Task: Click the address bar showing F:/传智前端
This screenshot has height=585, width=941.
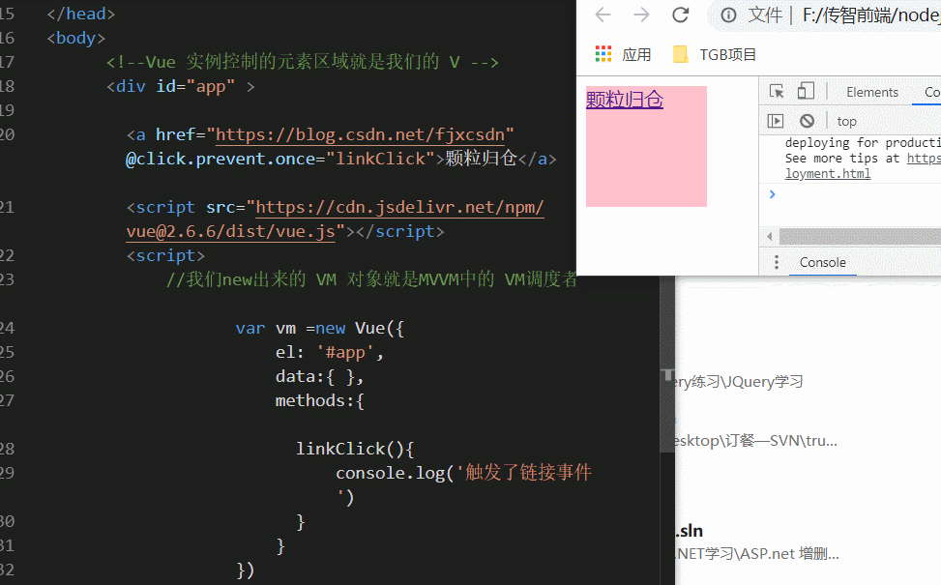Action: point(870,15)
